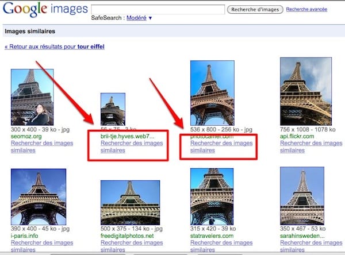The width and height of the screenshot is (345, 255).
Task: Click the 350 x 467 - 53 ko text
Action: click(303, 229)
